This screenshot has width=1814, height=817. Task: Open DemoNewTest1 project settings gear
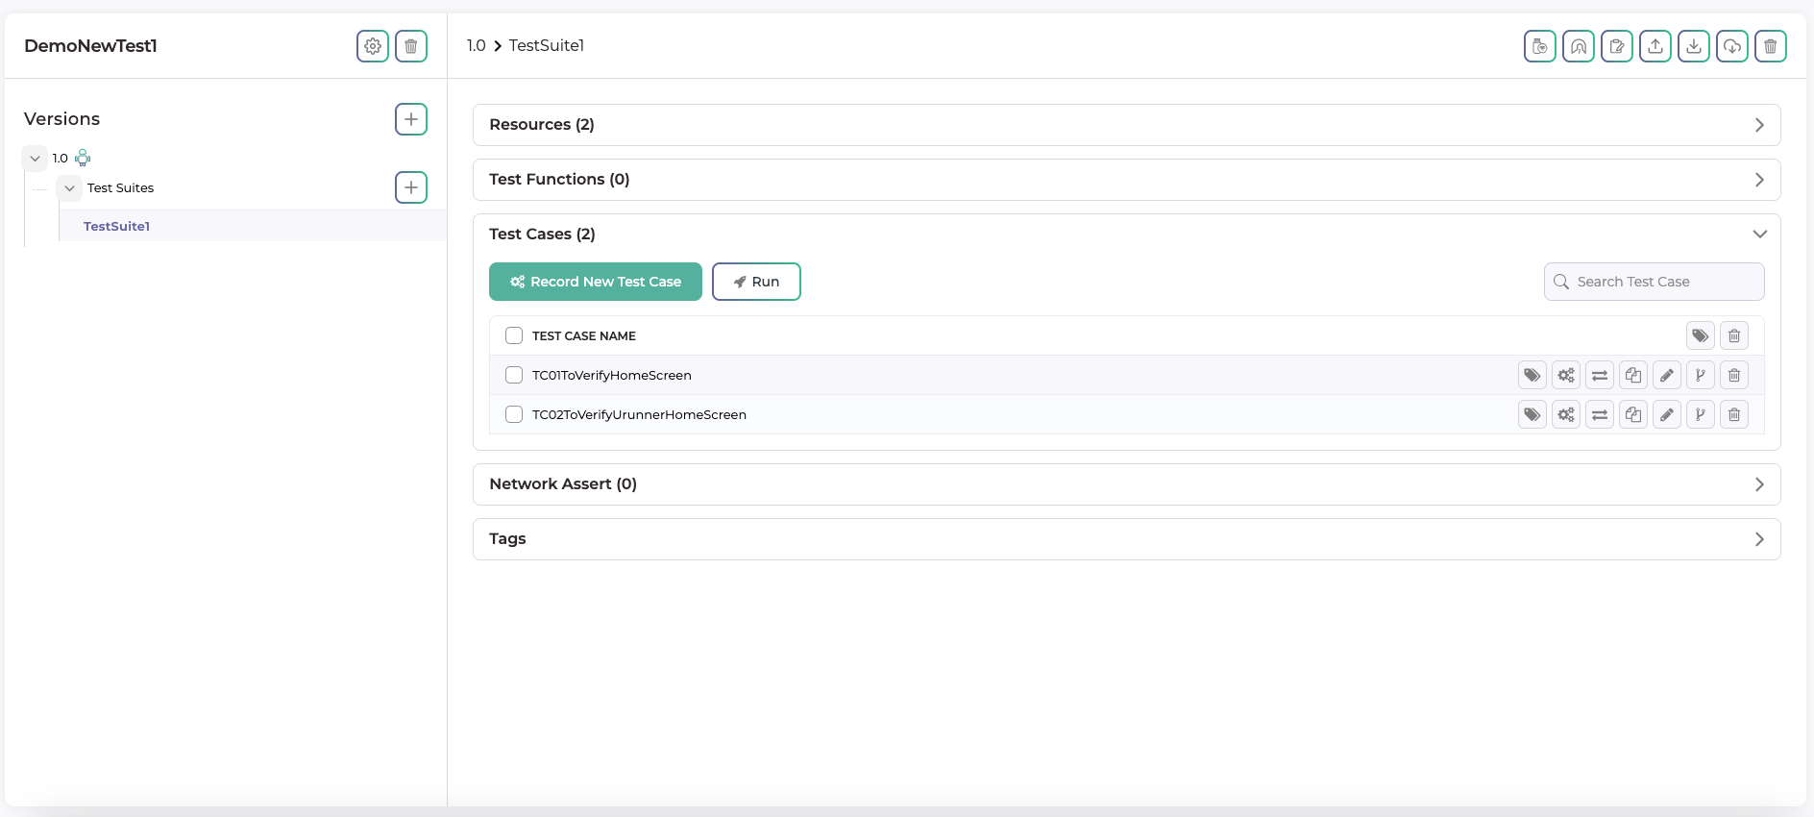click(373, 46)
